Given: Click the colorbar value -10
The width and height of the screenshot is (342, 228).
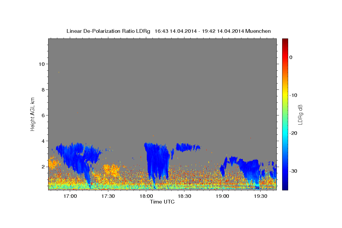Looking at the screenshot, I should pyautogui.click(x=293, y=95).
